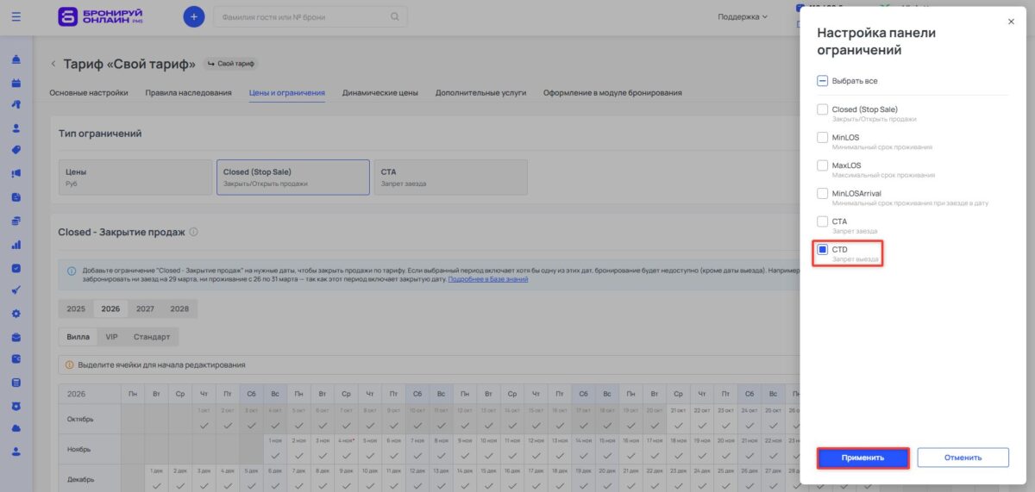The image size is (1035, 492).
Task: Open the calculator icon below the wallet icon
Action: [16, 383]
